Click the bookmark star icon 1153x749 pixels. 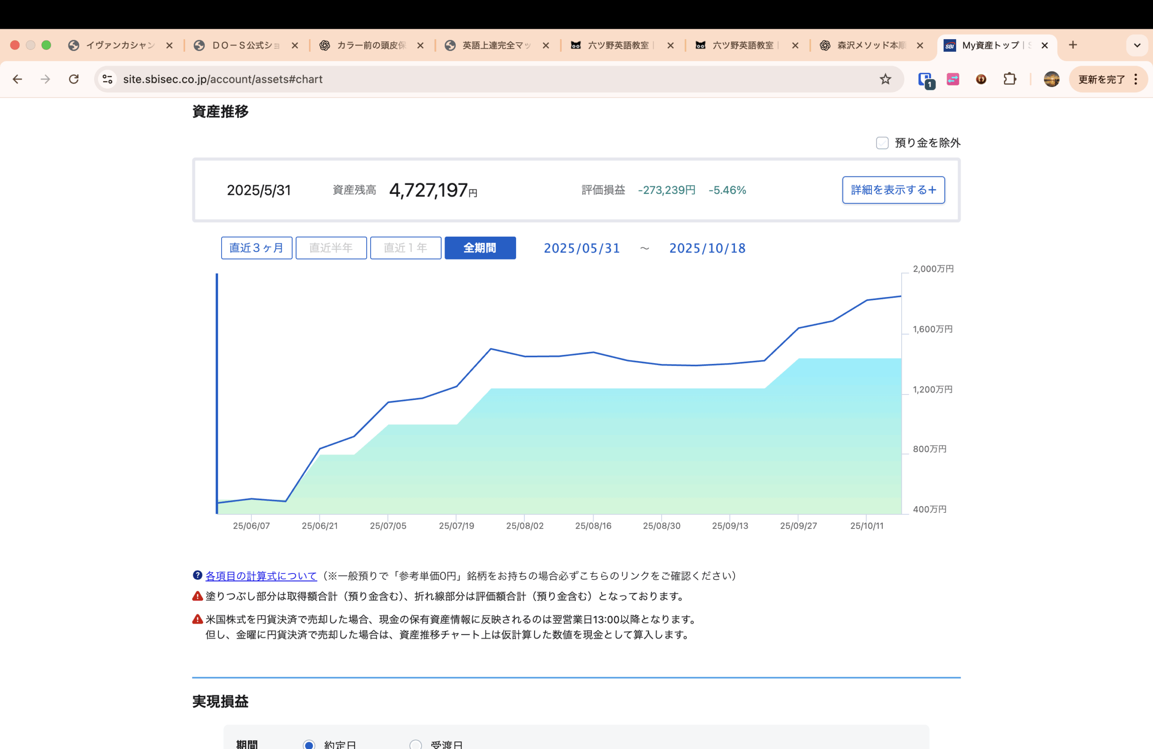point(885,79)
